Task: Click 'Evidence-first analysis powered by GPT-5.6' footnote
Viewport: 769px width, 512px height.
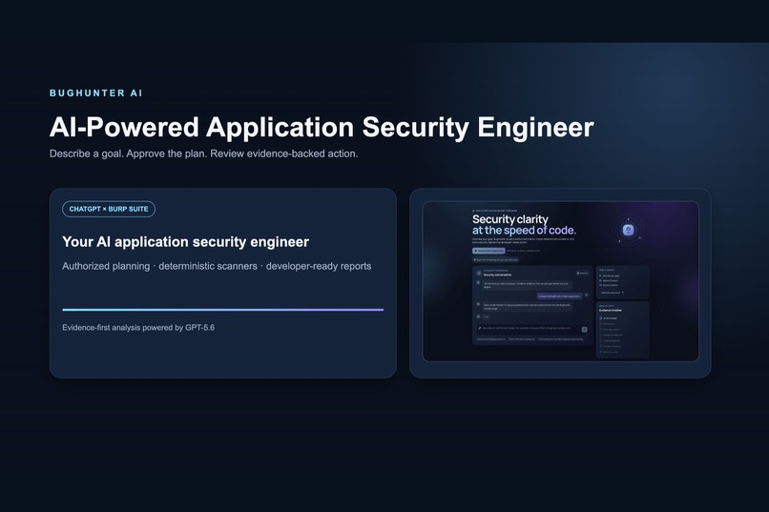Action: [x=138, y=327]
